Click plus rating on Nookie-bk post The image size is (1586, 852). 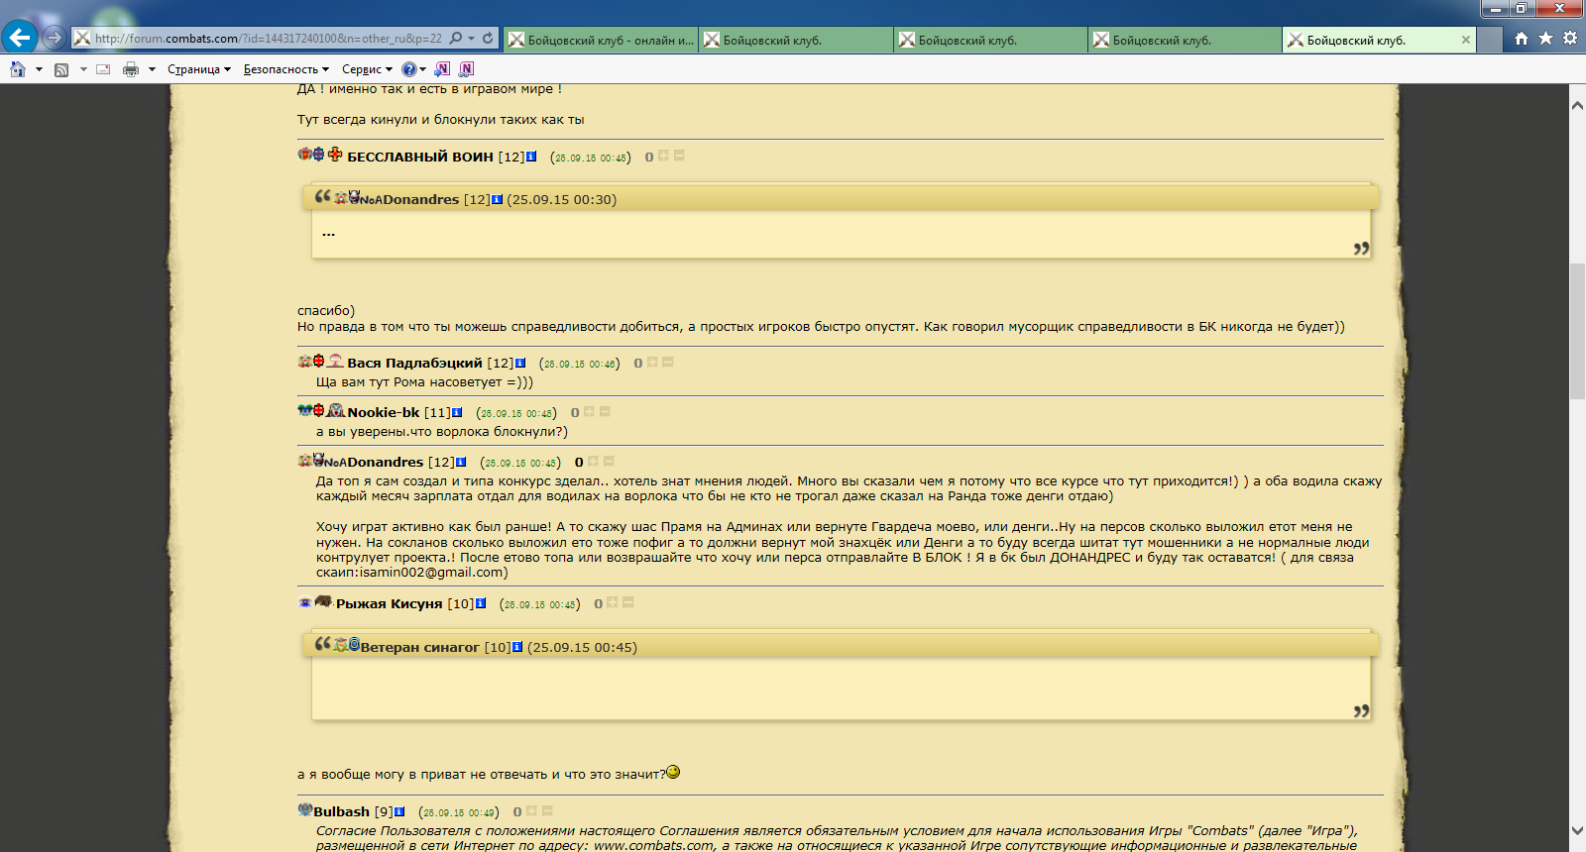pos(589,411)
